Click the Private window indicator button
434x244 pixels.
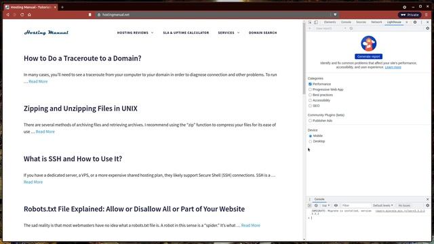click(x=410, y=15)
